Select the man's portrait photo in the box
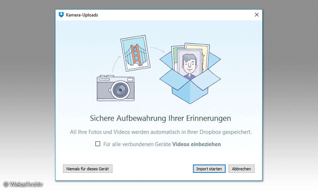The image size is (318, 190). click(x=189, y=65)
